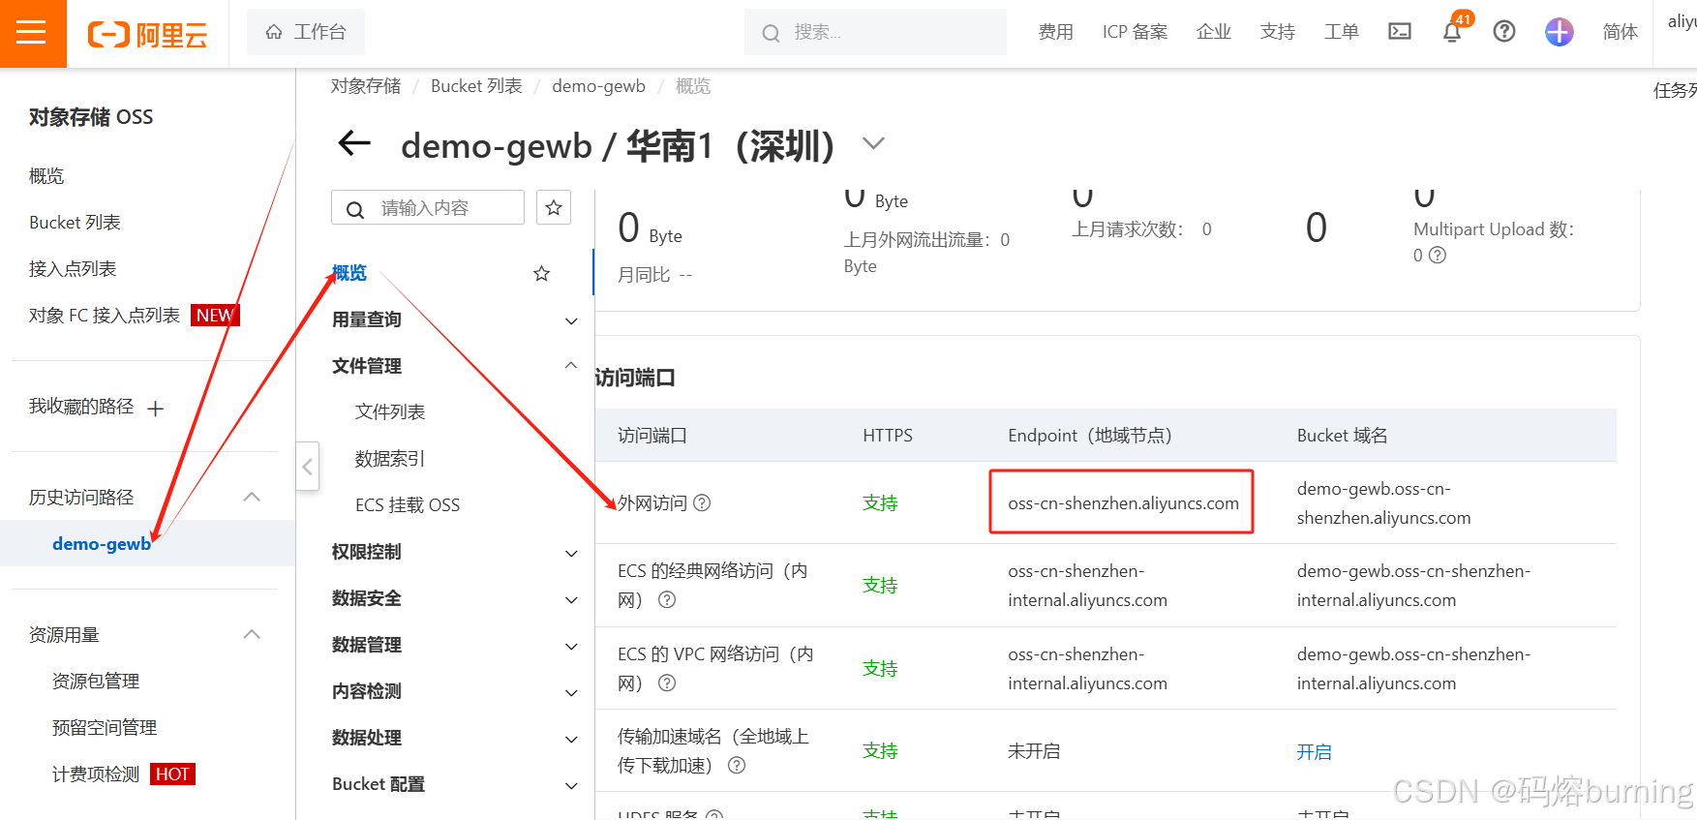Open 支持 in the top navigation
The image size is (1697, 820).
(1278, 32)
